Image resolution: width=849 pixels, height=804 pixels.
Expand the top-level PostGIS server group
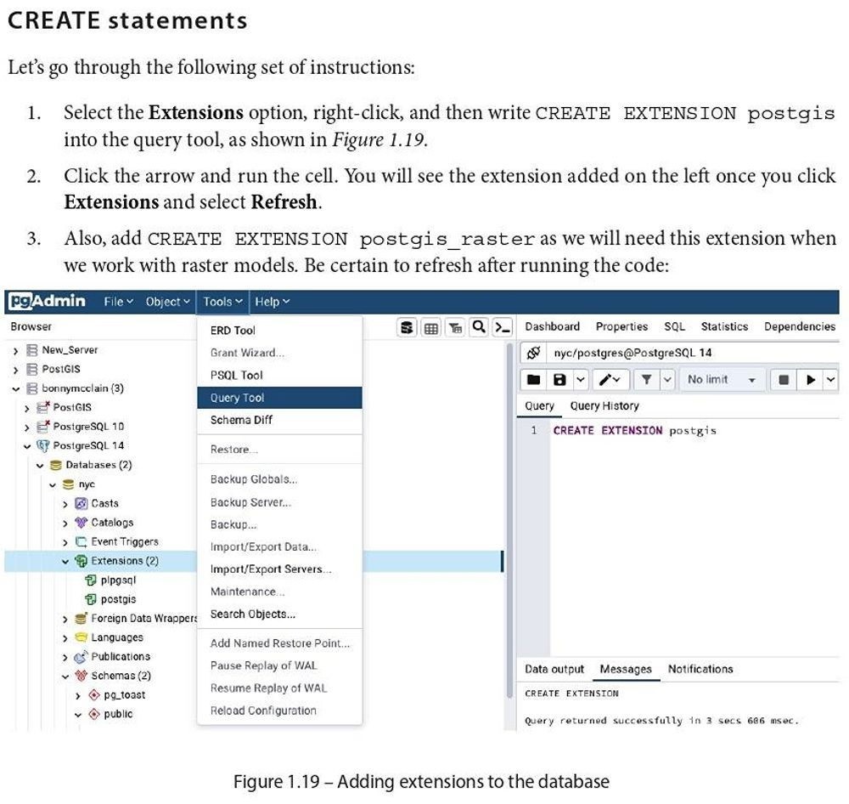click(15, 370)
